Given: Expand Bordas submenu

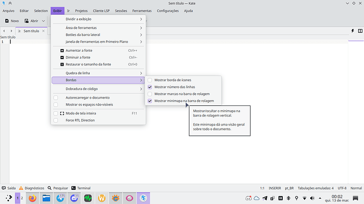Looking at the screenshot, I should [98, 80].
